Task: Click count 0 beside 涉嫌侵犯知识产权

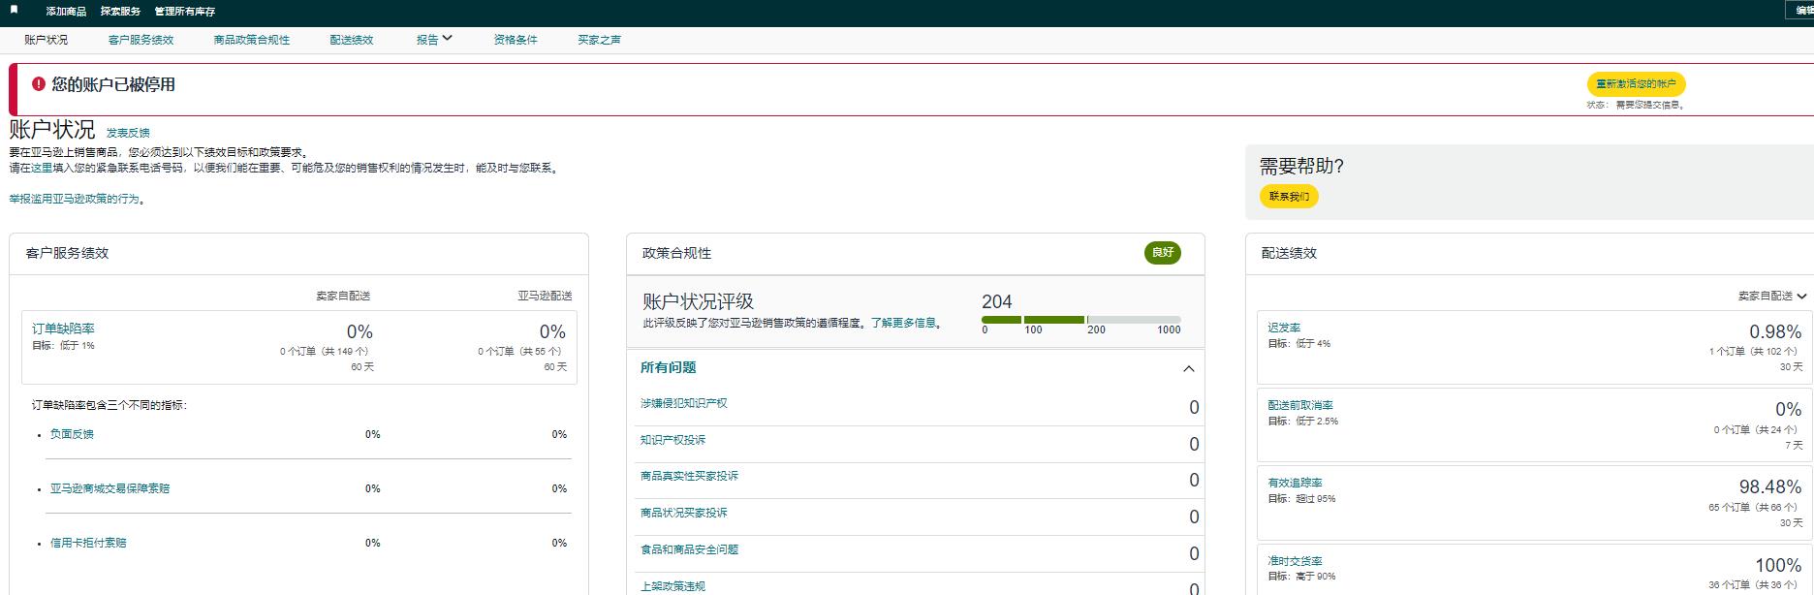Action: [x=1194, y=408]
